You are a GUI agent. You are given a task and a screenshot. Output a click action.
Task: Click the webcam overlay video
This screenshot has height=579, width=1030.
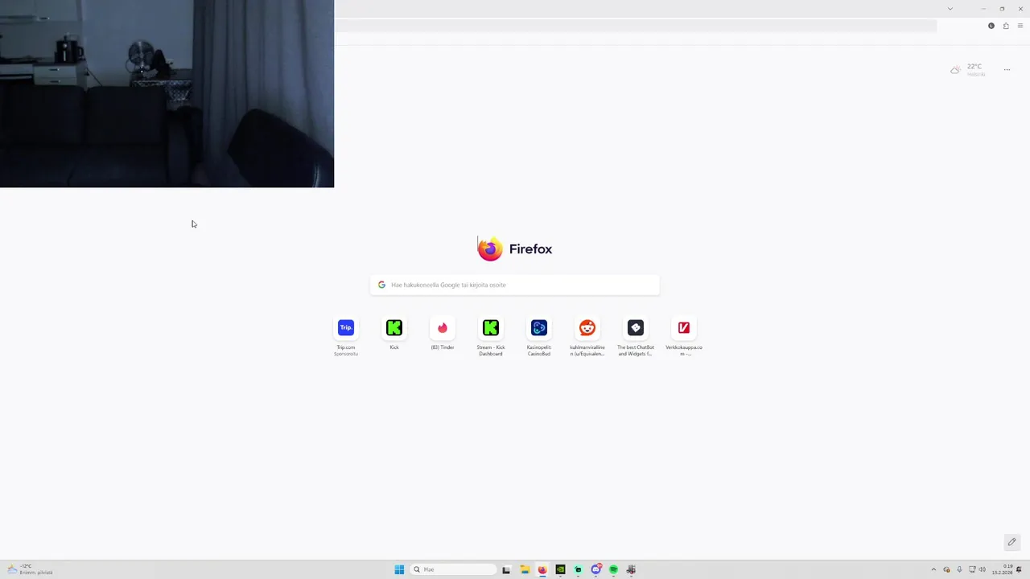pyautogui.click(x=167, y=93)
